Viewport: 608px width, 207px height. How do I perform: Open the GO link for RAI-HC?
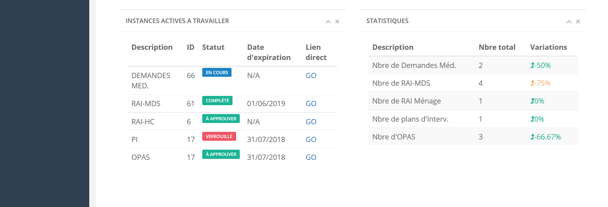click(311, 122)
